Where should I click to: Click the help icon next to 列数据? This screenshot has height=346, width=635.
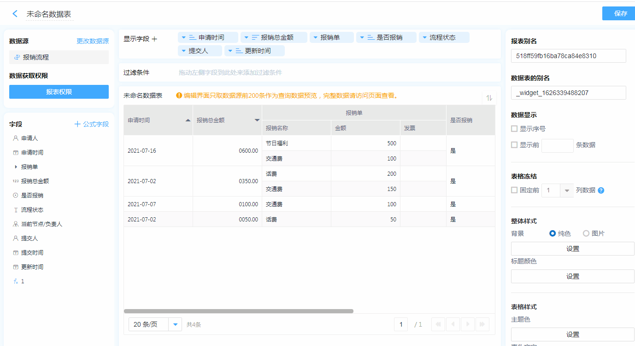tap(601, 191)
